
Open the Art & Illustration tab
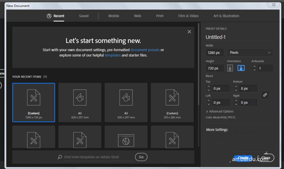coord(226,16)
